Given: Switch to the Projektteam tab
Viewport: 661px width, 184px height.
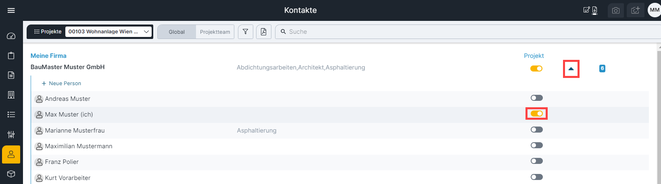Looking at the screenshot, I should point(215,32).
